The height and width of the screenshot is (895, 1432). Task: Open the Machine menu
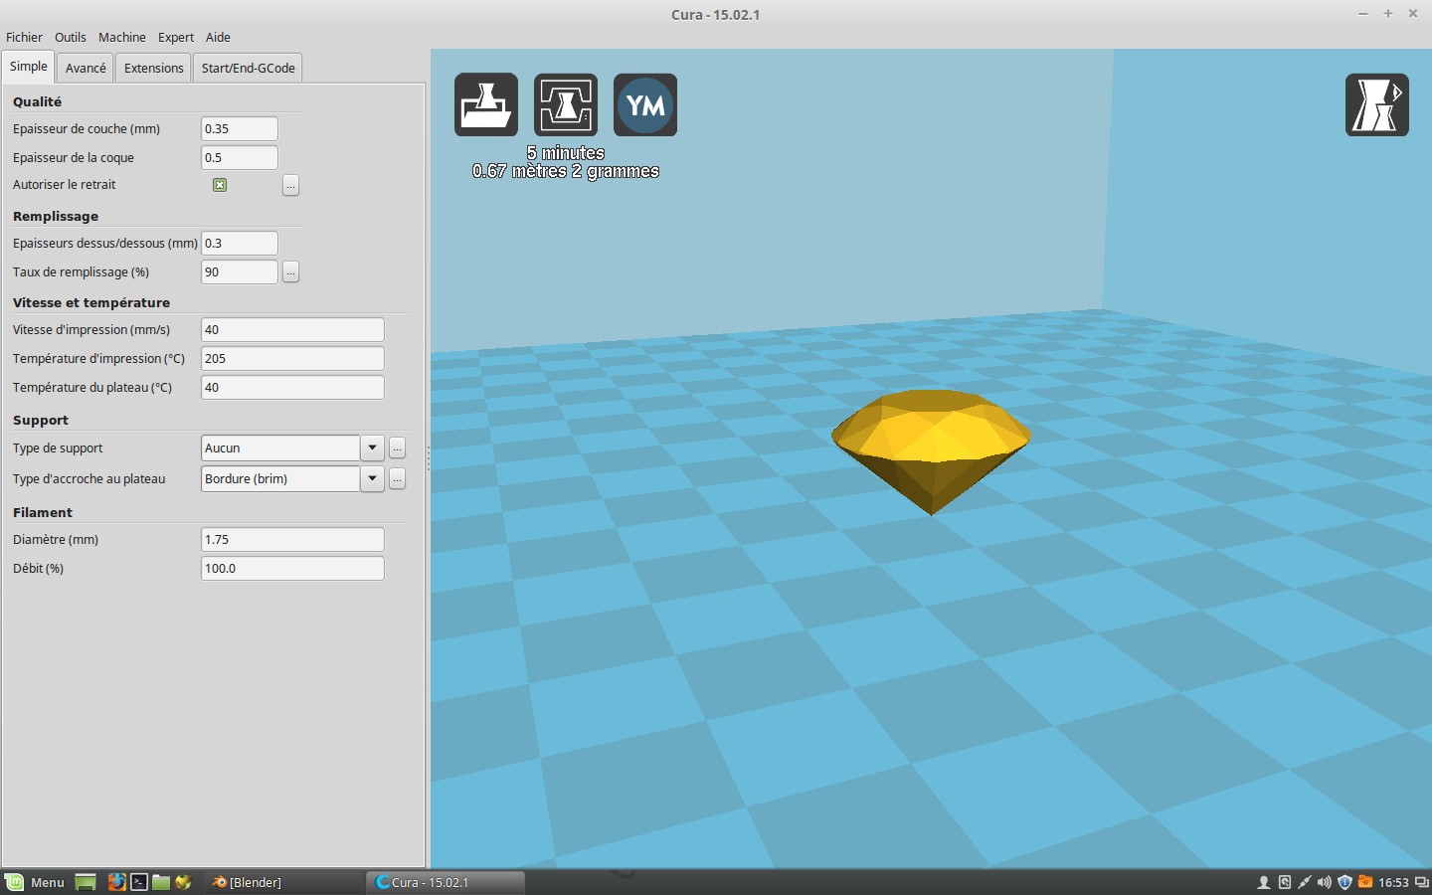[x=122, y=37]
